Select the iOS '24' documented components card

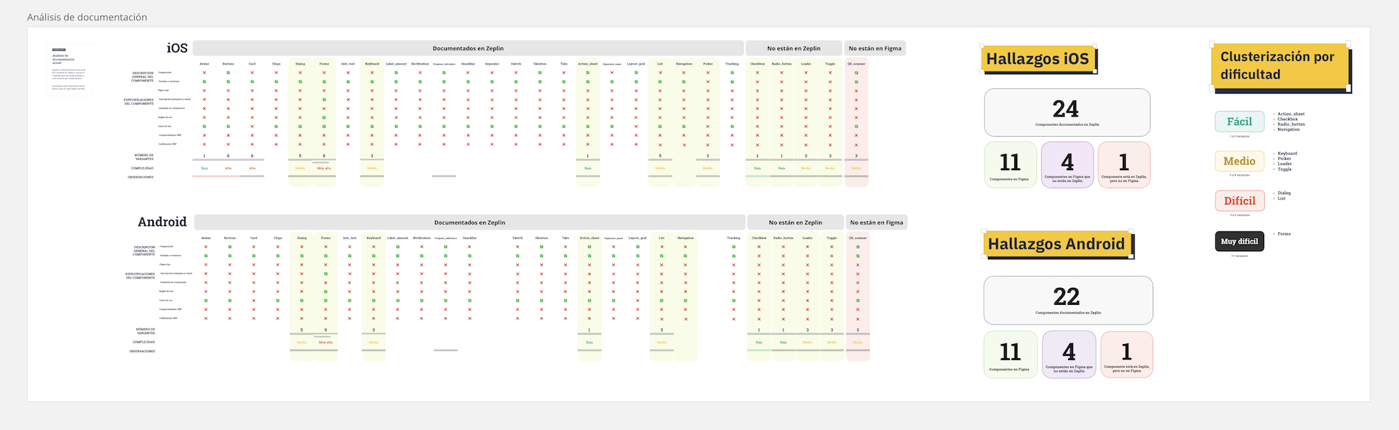(x=1067, y=112)
